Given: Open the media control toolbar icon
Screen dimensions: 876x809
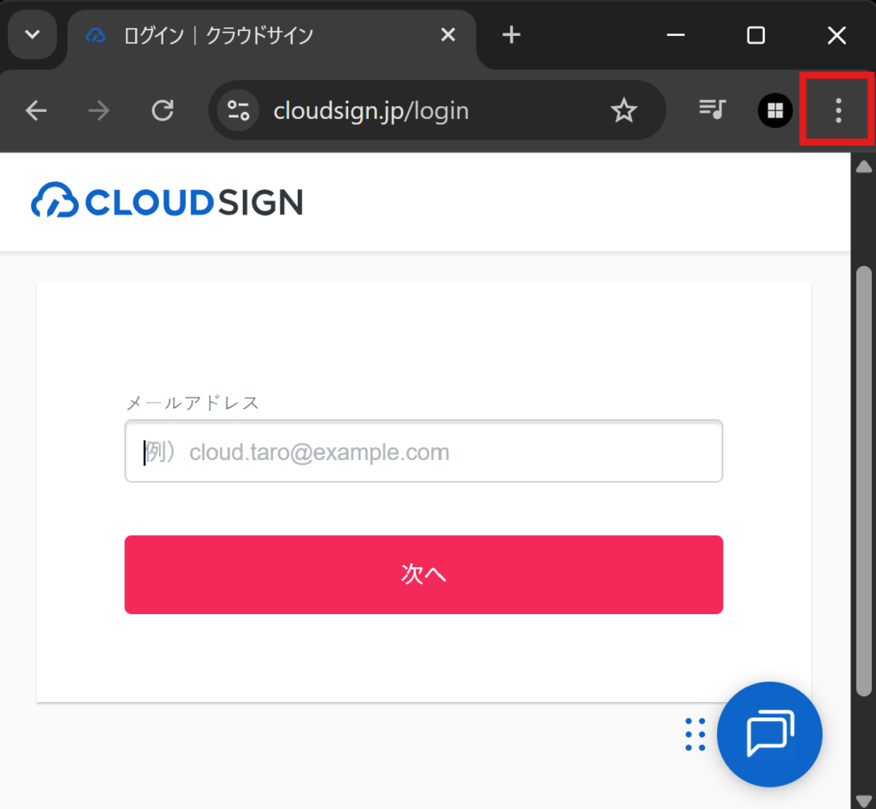Looking at the screenshot, I should [712, 109].
